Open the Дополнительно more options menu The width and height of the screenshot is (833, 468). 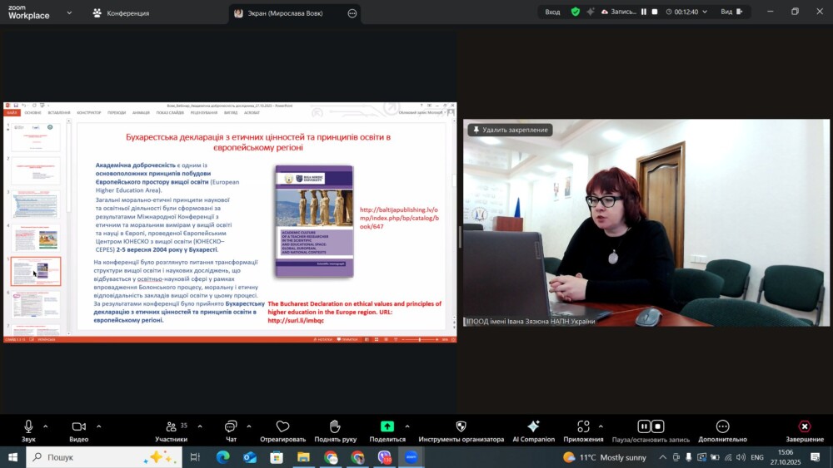tap(722, 427)
